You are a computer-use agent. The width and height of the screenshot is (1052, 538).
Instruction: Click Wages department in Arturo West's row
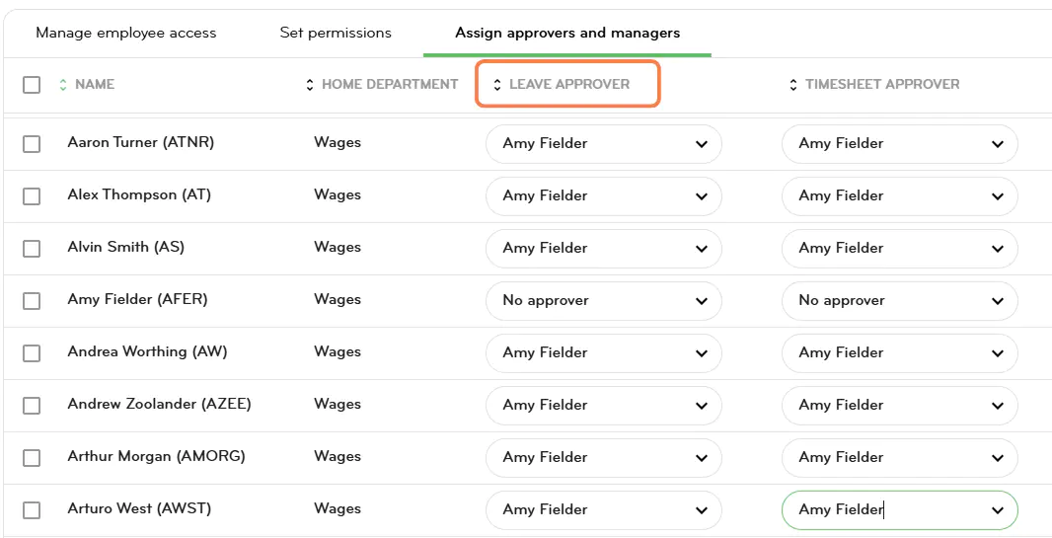tap(338, 508)
